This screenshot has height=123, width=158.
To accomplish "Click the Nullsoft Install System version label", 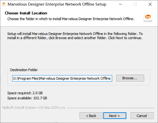I will (x=33, y=108).
